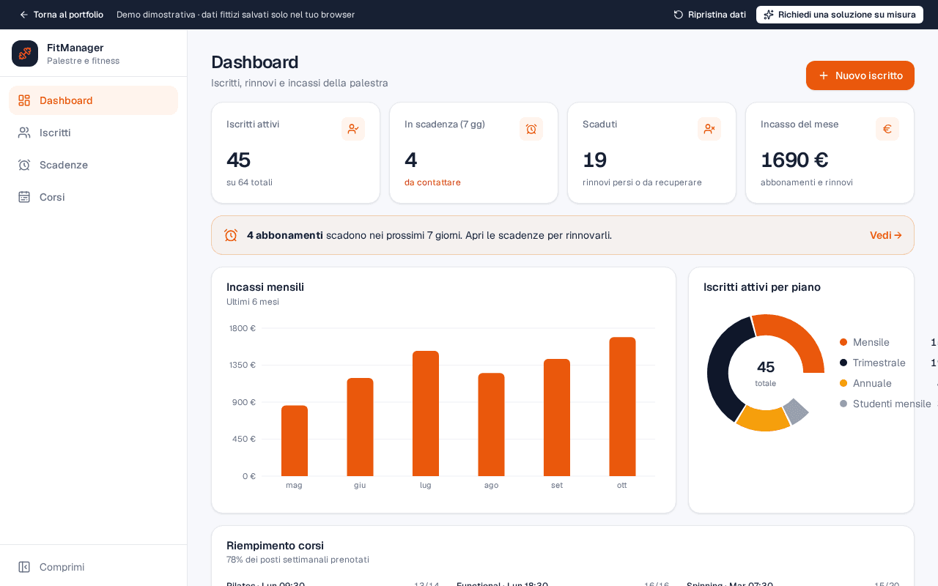Click the In scadenza alarm card icon

click(531, 129)
